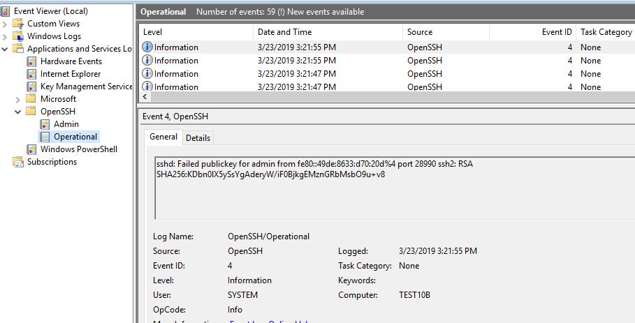Click first row's 3/23/2019 3:21:55 PM cell
This screenshot has width=635, height=323.
click(297, 47)
